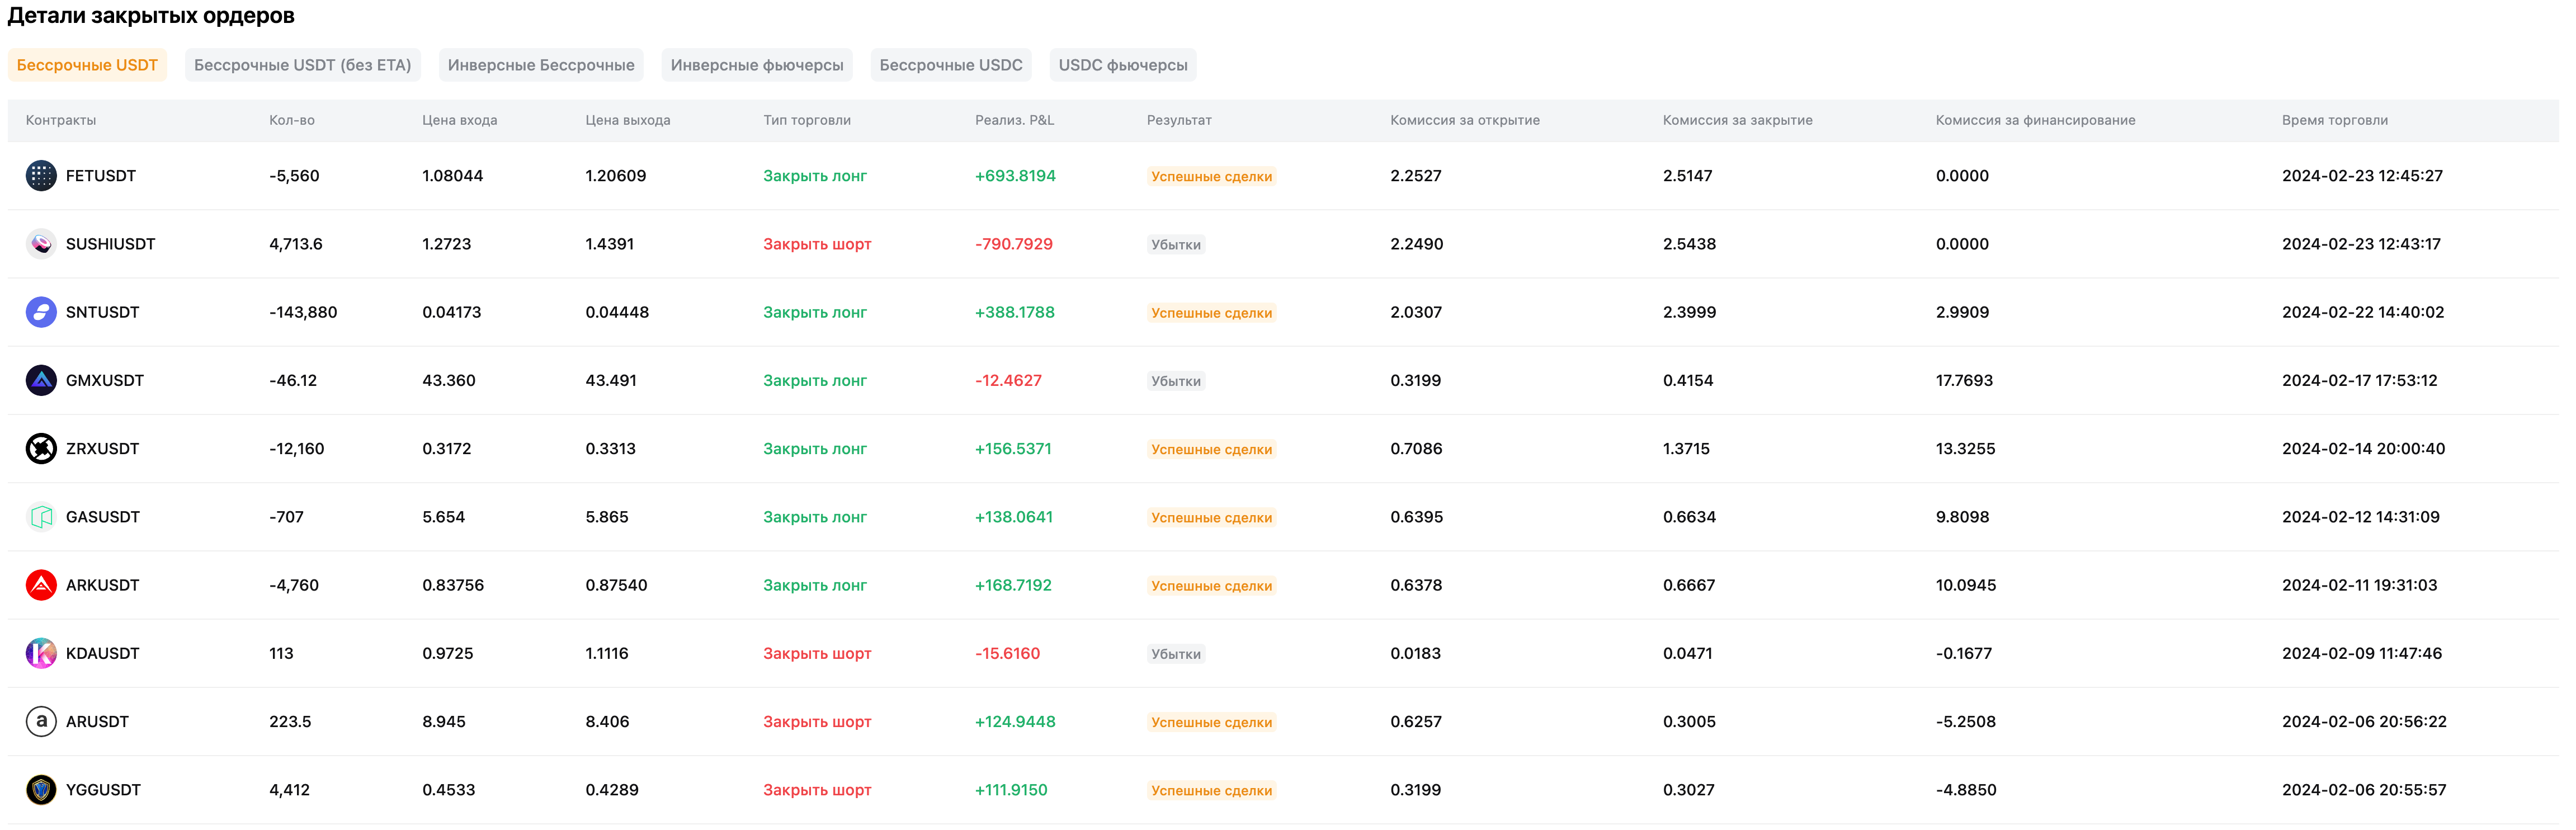2576x830 pixels.
Task: Click the GMXUSDT coin icon
Action: (x=41, y=380)
